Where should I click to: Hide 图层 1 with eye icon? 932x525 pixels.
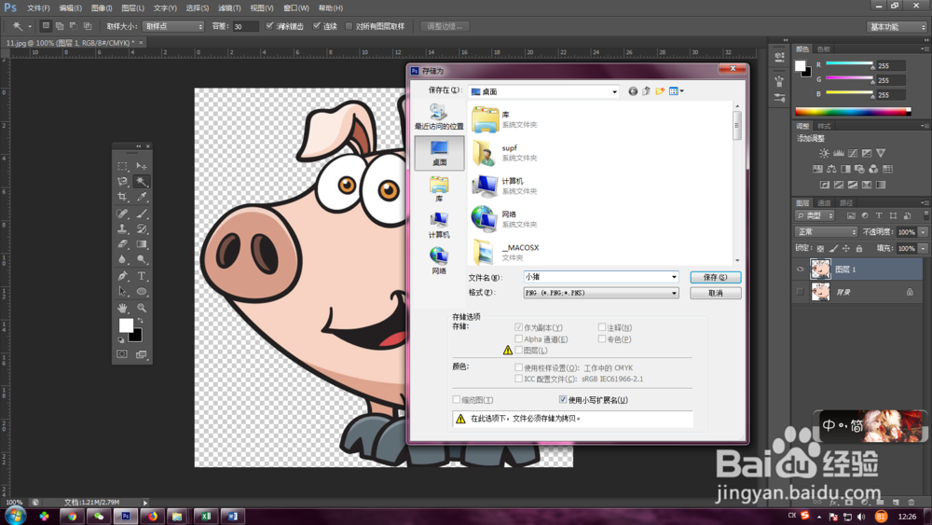[x=800, y=269]
